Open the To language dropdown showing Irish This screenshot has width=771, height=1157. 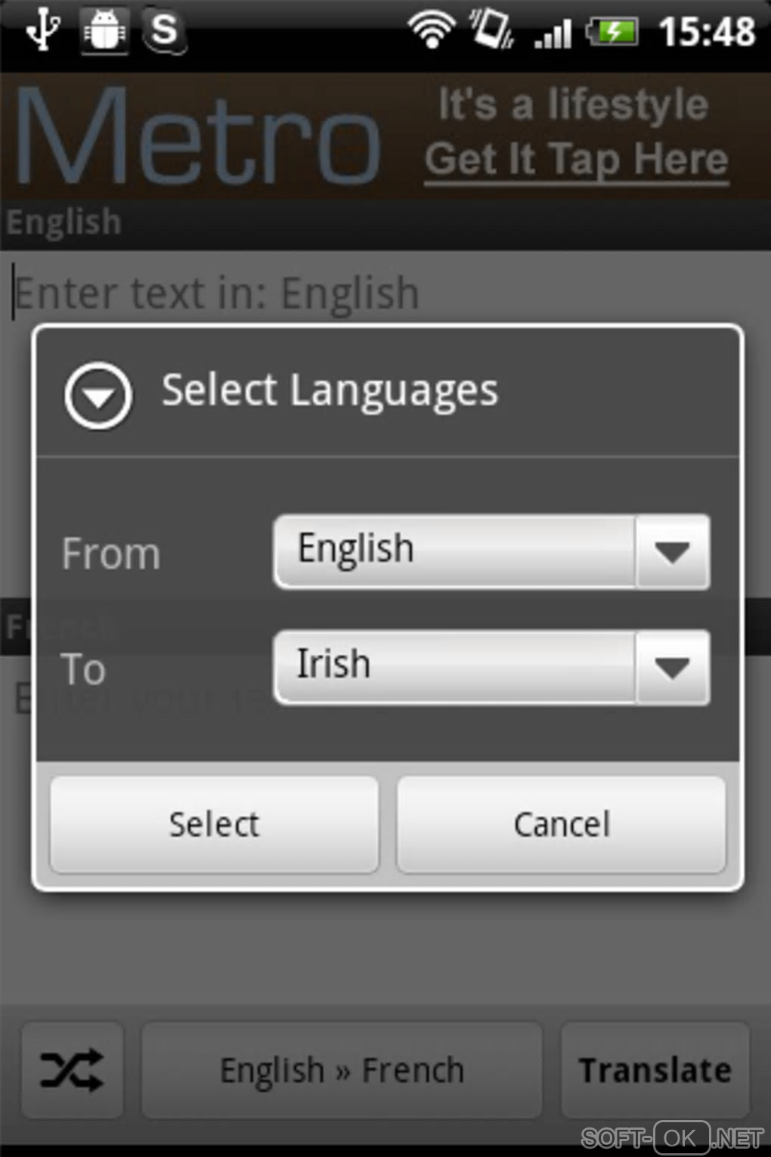tap(454, 667)
